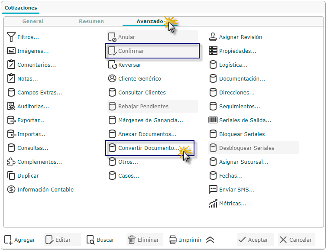This screenshot has width=327, height=250.
Task: Open the Complementos puzzle piece icon
Action: pyautogui.click(x=11, y=162)
